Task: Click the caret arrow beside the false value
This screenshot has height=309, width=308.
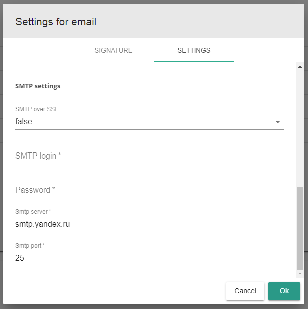Action: point(278,122)
